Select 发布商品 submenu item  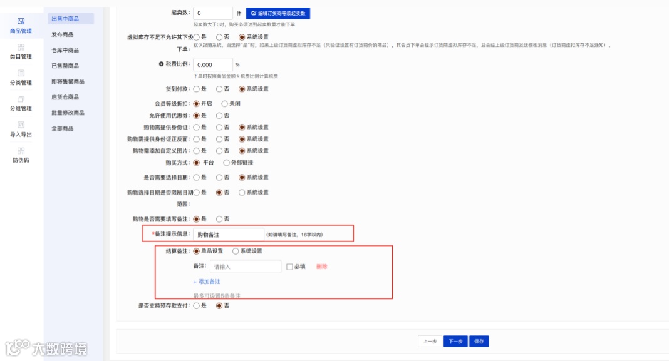point(62,34)
